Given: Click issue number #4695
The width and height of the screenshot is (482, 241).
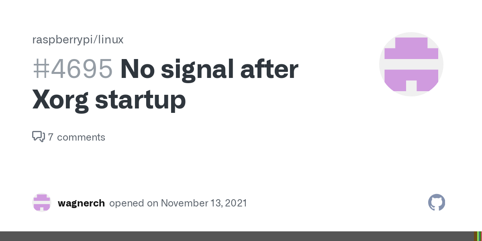Looking at the screenshot, I should coord(73,69).
